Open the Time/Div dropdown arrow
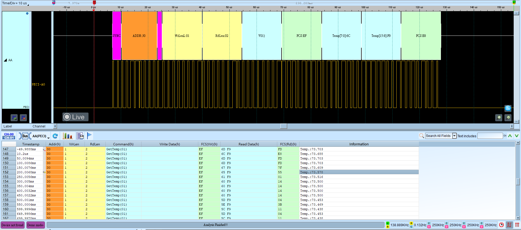The image size is (521, 230). point(28,5)
